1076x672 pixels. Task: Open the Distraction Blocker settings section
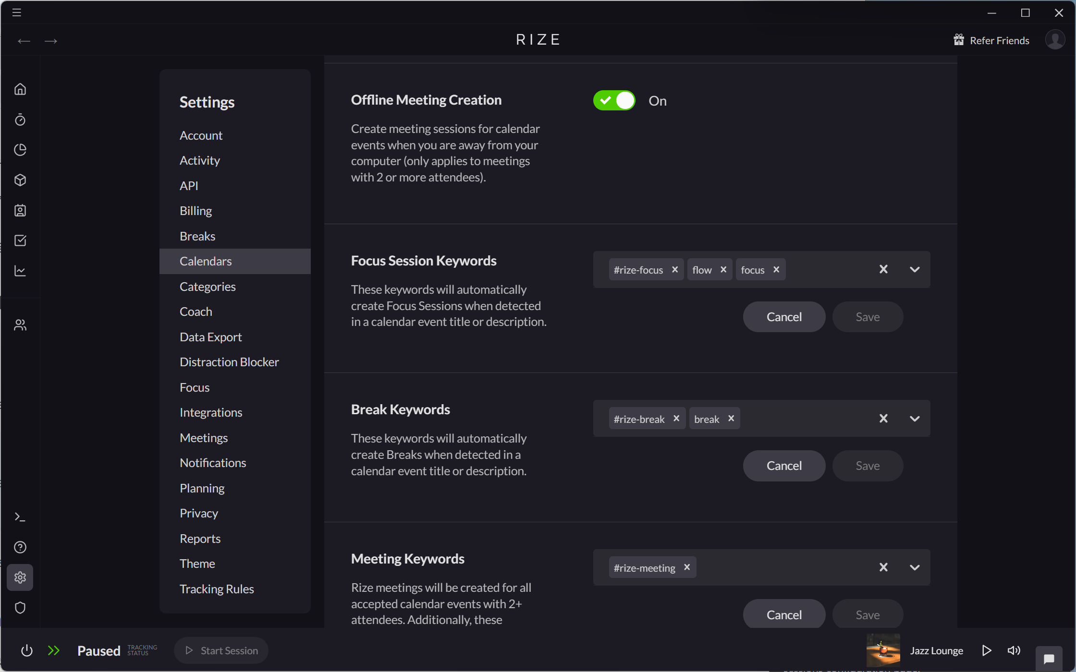(x=229, y=361)
